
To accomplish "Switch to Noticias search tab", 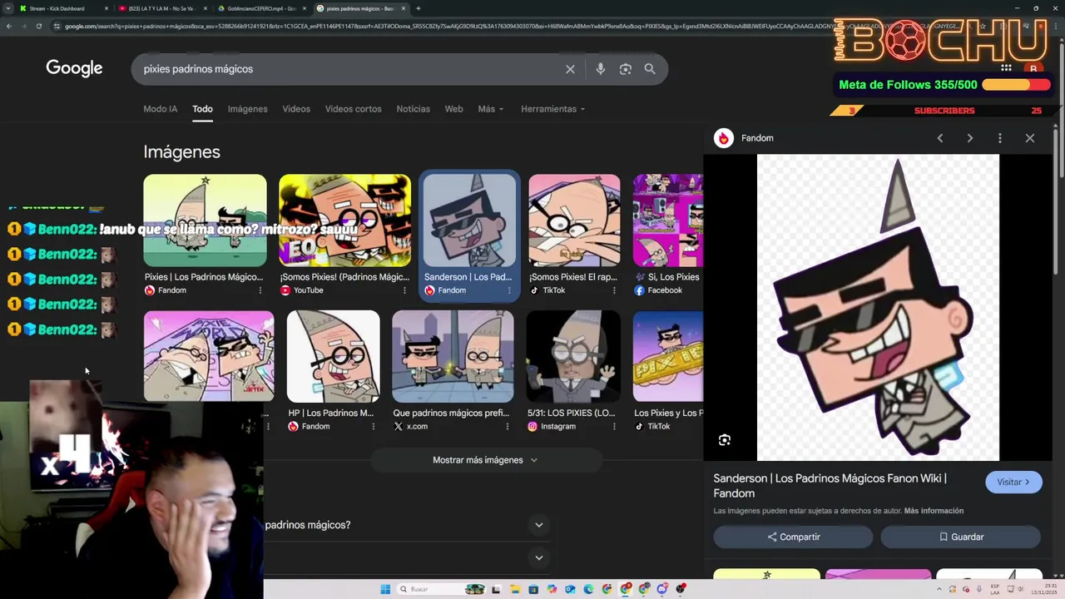I will [x=414, y=109].
